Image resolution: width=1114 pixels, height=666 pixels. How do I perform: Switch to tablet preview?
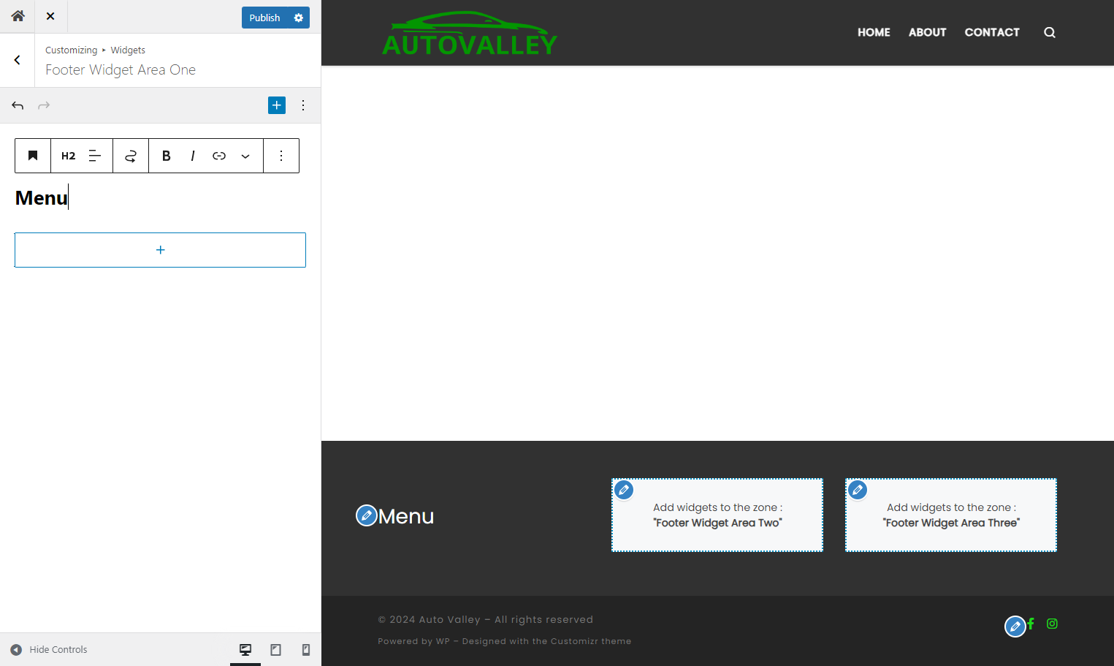tap(275, 649)
